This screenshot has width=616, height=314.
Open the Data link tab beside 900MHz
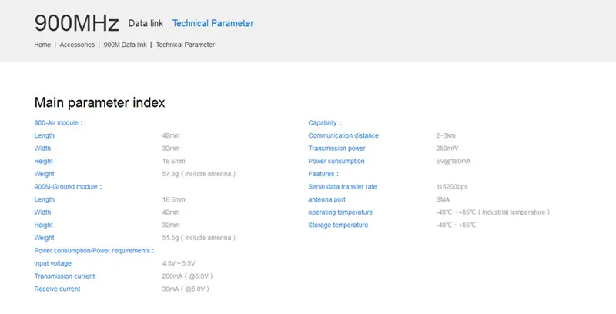[x=146, y=24]
